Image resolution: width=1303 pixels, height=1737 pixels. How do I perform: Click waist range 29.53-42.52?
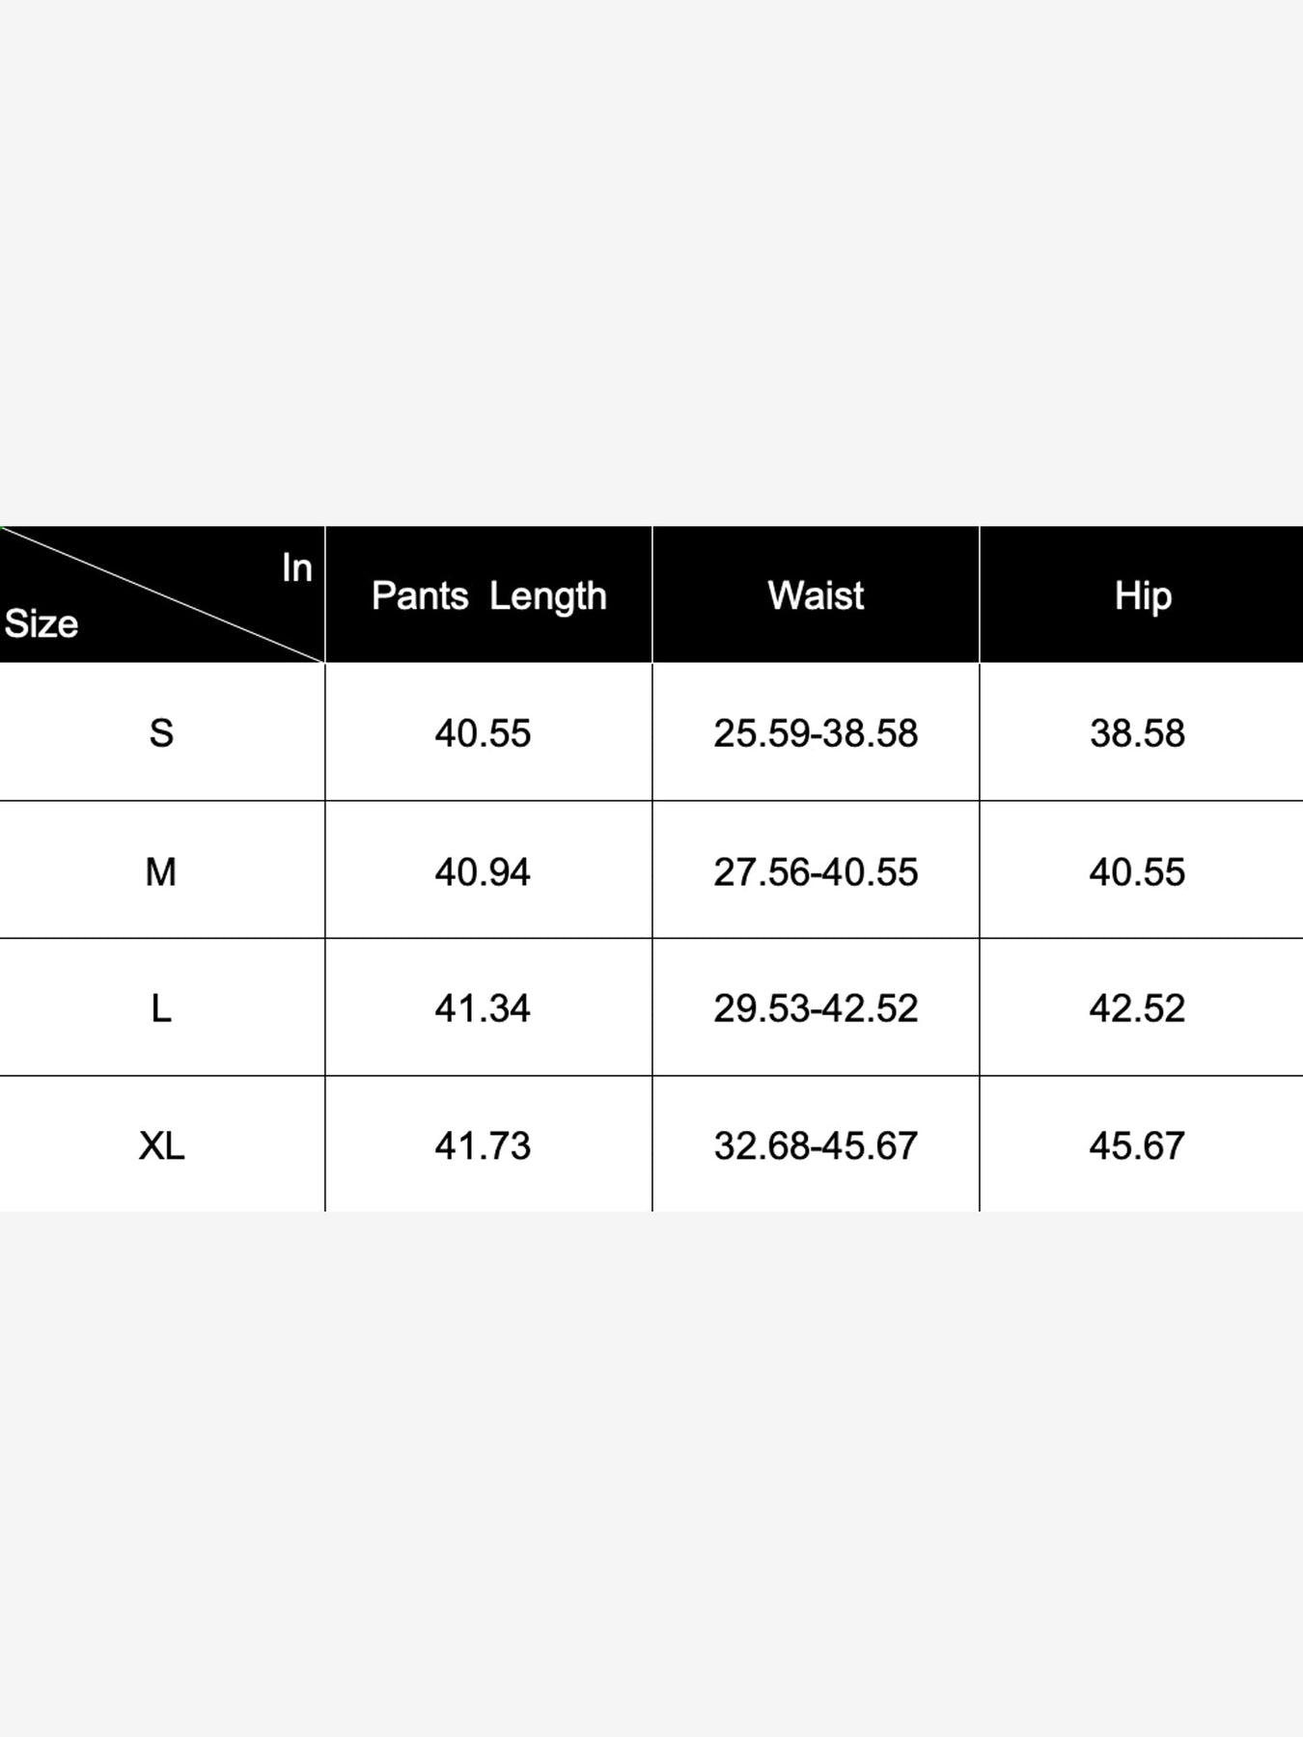tap(816, 1009)
